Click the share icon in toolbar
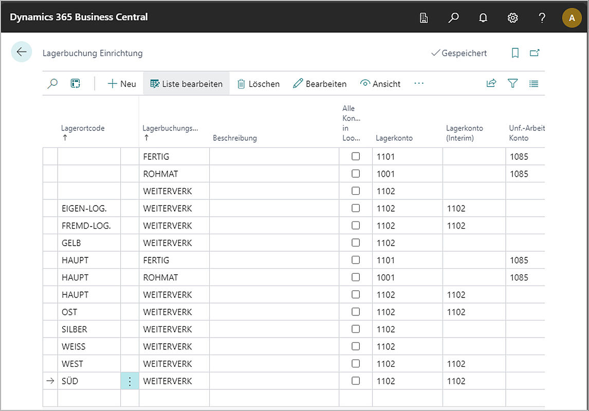589x411 pixels. pos(491,83)
